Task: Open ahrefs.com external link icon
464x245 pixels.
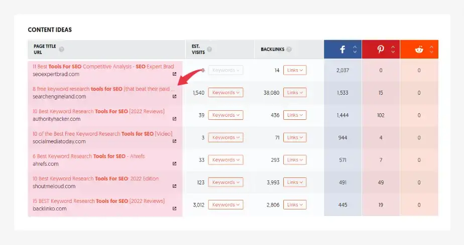Action: click(x=174, y=164)
